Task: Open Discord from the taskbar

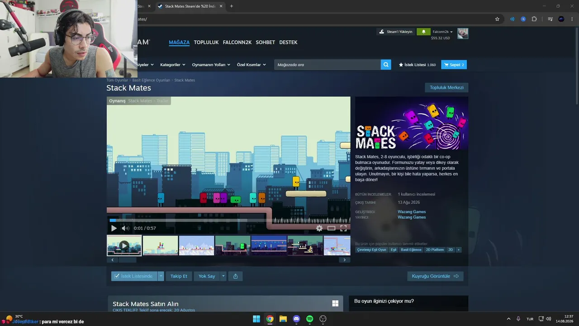Action: click(296, 319)
